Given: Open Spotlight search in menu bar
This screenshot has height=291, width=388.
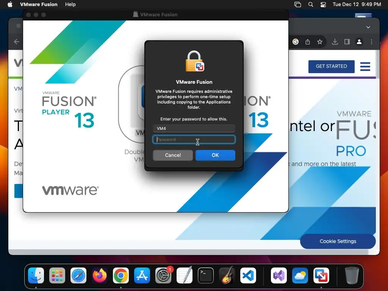Looking at the screenshot, I should [x=311, y=5].
